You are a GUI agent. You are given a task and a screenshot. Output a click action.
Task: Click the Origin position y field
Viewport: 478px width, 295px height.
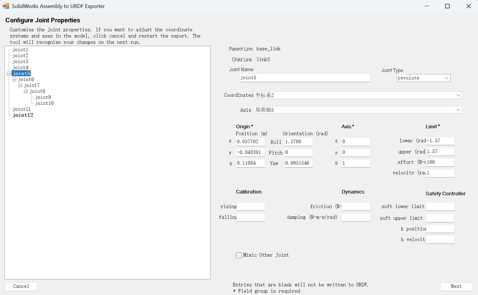[x=250, y=152]
